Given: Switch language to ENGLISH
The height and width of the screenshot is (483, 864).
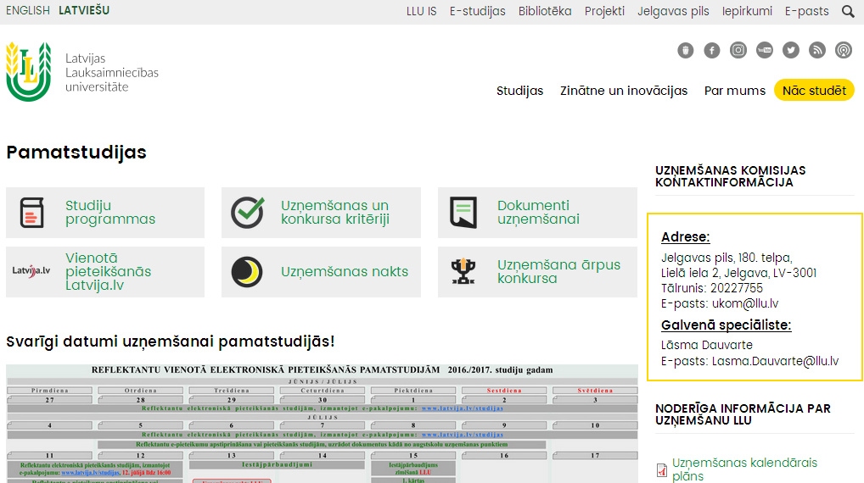Looking at the screenshot, I should click(28, 11).
